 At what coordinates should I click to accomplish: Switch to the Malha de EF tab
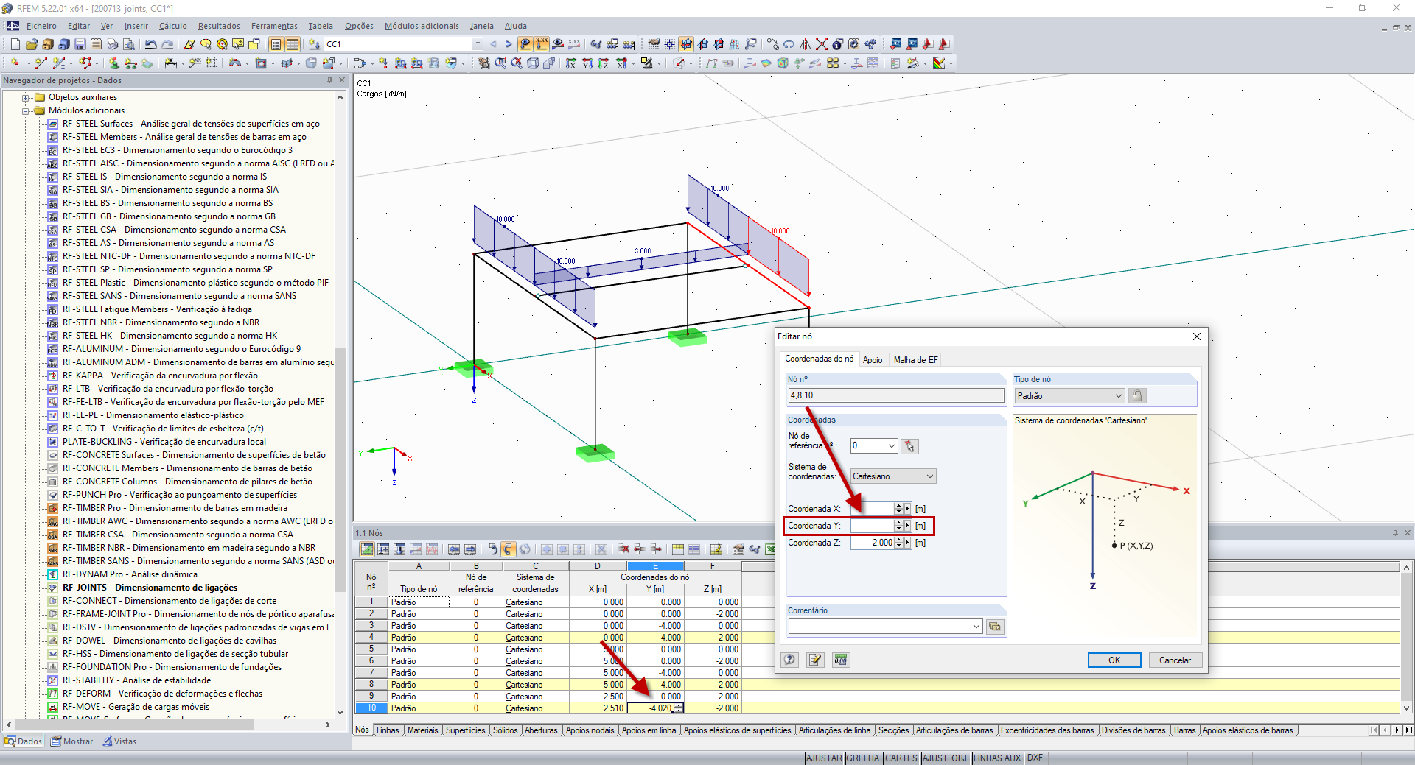point(915,360)
